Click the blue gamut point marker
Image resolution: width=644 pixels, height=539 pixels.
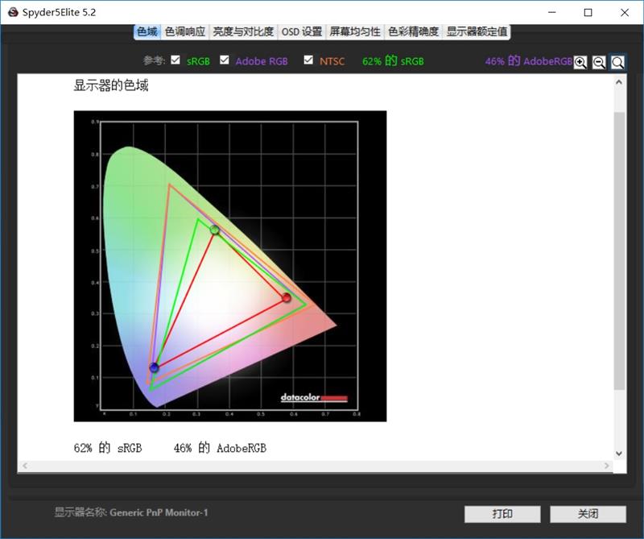(x=153, y=367)
